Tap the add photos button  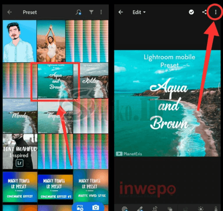click(x=80, y=208)
